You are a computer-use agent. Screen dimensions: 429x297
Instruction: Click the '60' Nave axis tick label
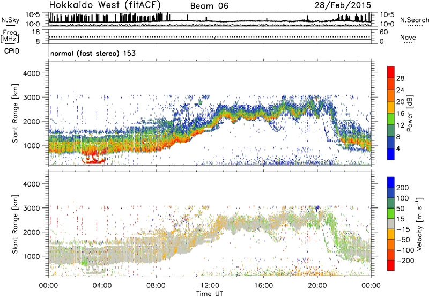tap(384, 32)
